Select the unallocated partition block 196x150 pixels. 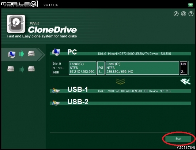coord(184,68)
